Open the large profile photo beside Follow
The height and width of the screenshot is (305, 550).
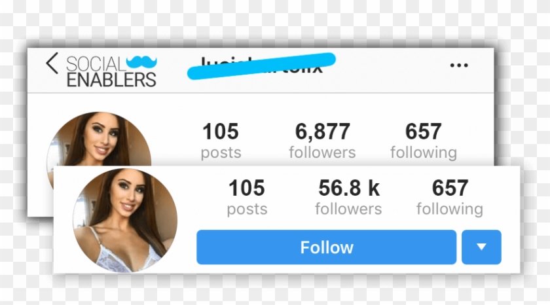point(125,220)
